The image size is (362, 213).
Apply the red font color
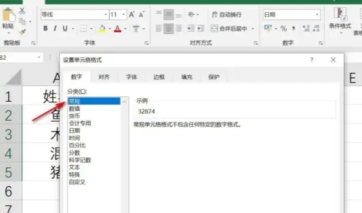(x=118, y=28)
